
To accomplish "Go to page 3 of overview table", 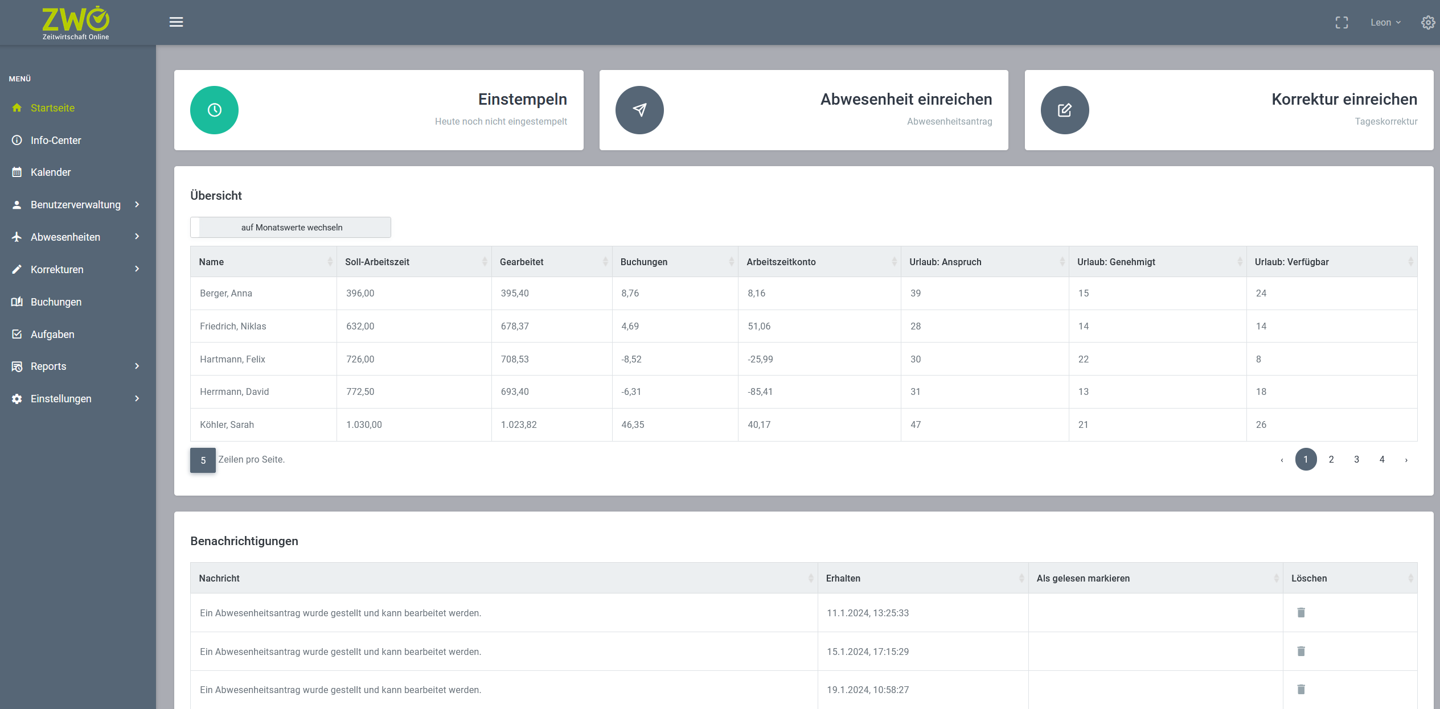I will click(1356, 459).
